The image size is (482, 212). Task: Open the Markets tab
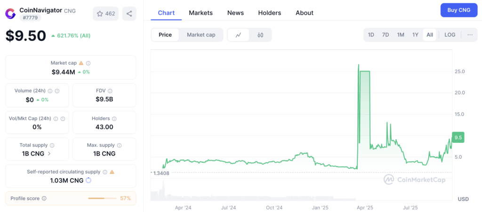pos(201,13)
